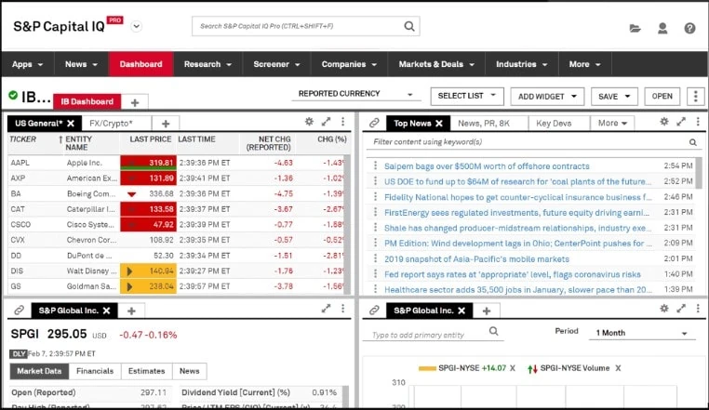Open US General widget settings gear
The width and height of the screenshot is (709, 410).
tap(309, 121)
